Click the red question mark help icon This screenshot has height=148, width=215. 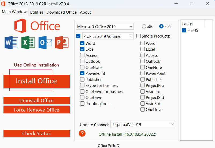click(82, 133)
